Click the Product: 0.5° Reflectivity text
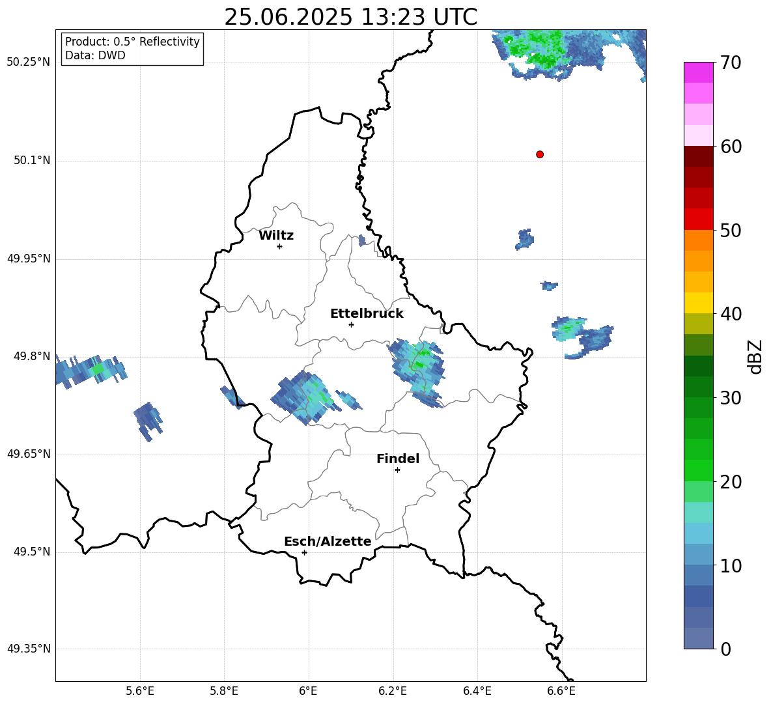This screenshot has width=771, height=704. [132, 41]
